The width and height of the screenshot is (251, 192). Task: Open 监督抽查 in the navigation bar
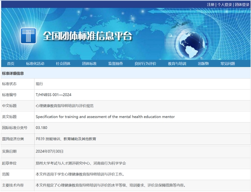pos(115,64)
